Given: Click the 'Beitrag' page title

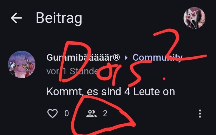Looking at the screenshot, I should (59, 18).
